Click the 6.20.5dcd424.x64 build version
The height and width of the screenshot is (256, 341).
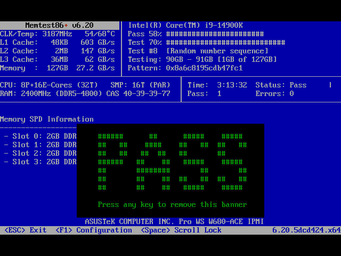(x=307, y=230)
